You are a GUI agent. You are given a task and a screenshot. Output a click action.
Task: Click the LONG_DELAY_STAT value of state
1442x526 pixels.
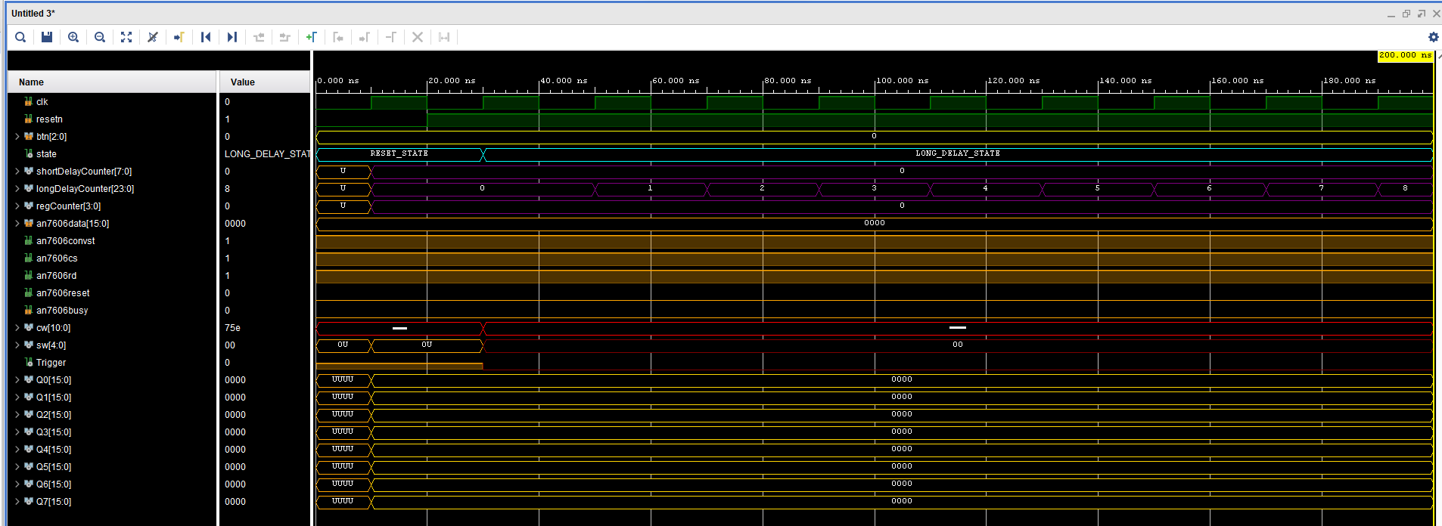[267, 154]
